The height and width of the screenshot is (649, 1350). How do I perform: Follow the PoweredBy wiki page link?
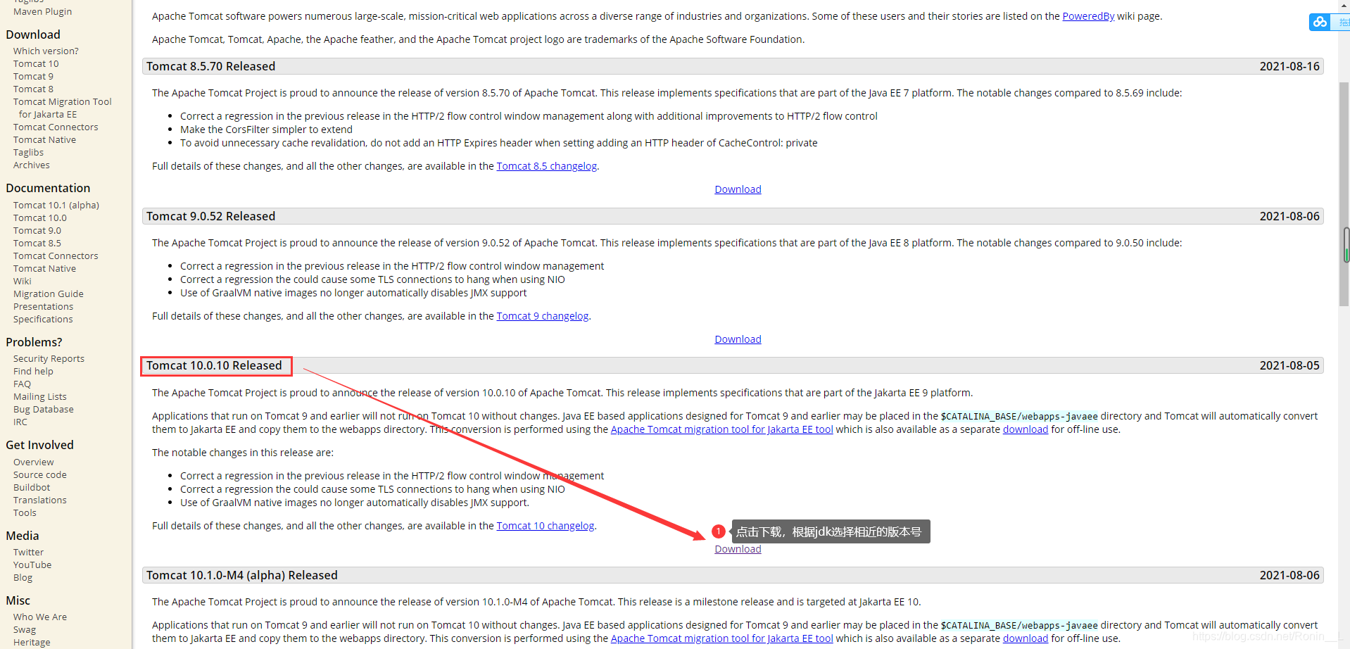click(1088, 16)
